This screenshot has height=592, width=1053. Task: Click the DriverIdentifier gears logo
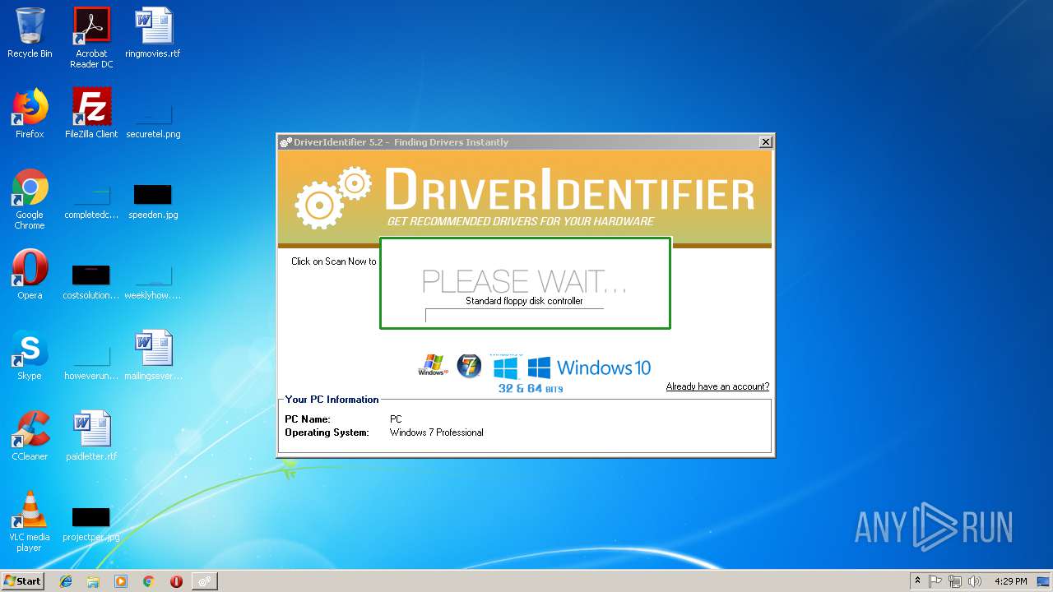333,197
